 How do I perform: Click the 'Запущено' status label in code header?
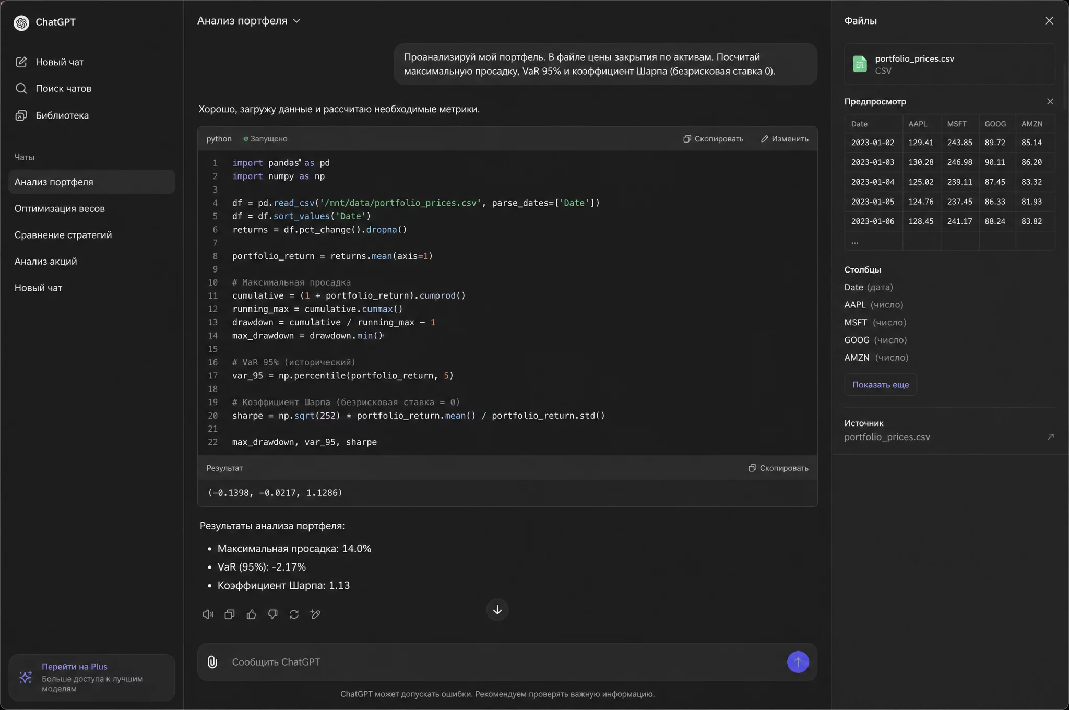[265, 139]
